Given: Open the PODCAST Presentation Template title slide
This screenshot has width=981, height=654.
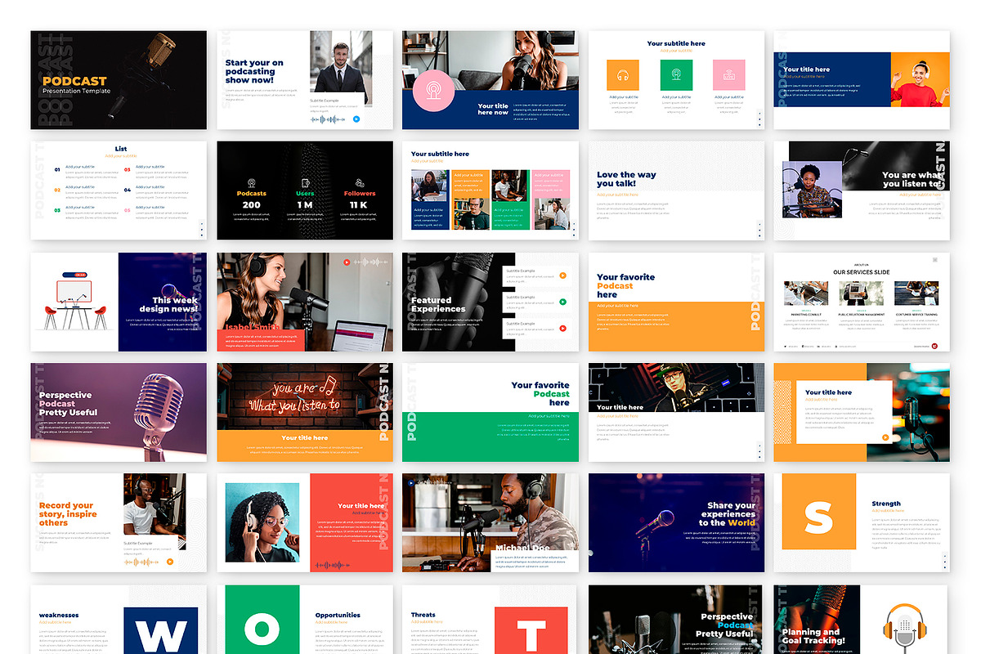Looking at the screenshot, I should click(119, 80).
